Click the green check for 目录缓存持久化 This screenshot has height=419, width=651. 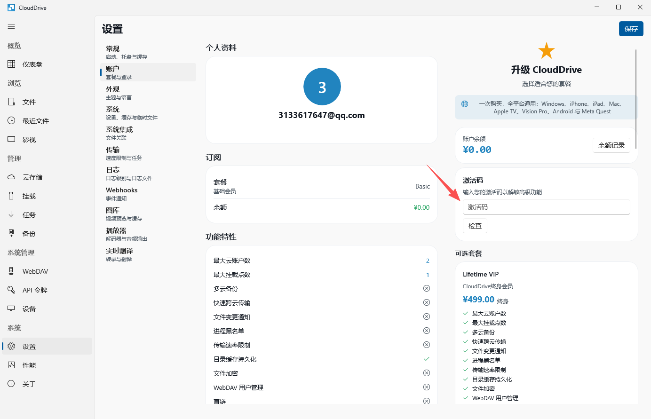[427, 359]
